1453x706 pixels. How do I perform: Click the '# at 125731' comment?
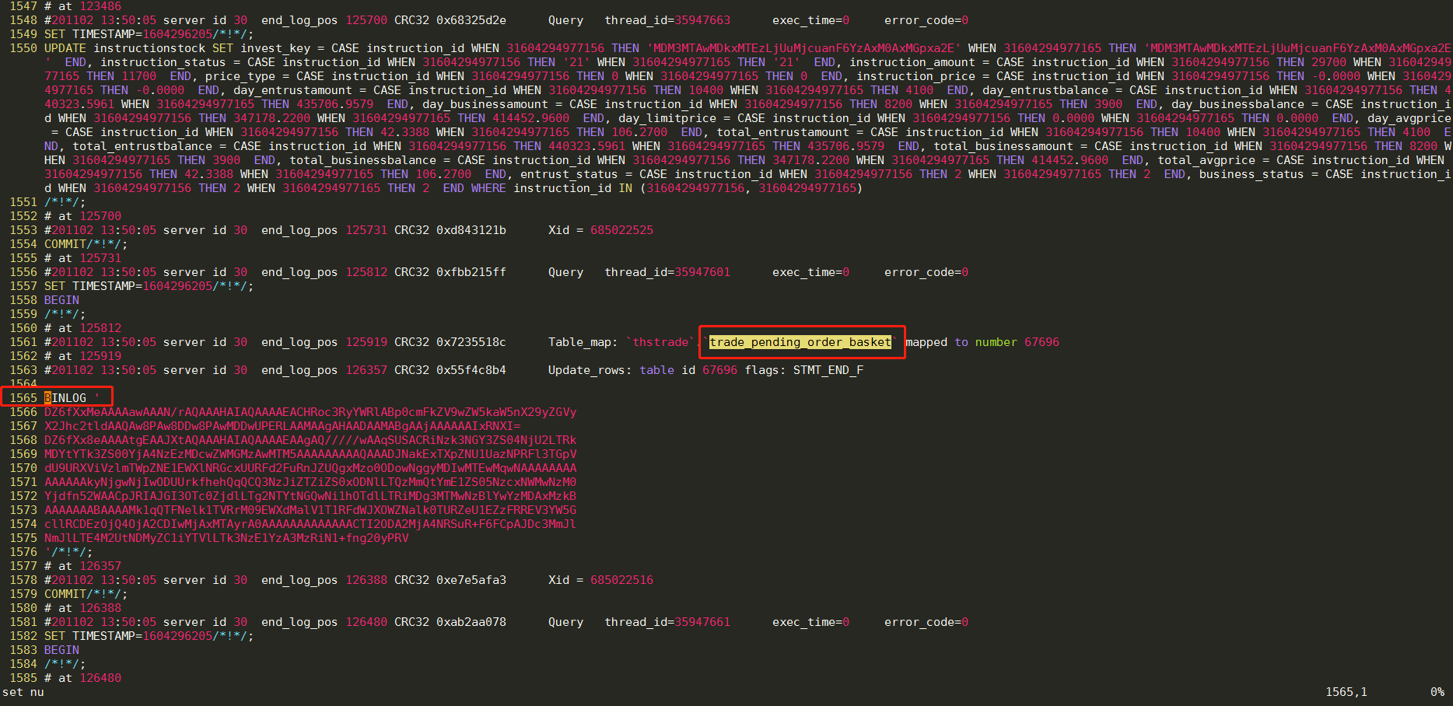coord(82,258)
